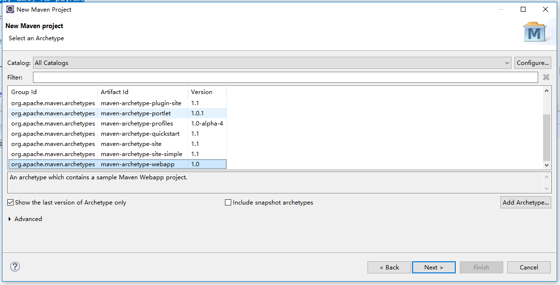Select maven-archetype-site-simple row
The width and height of the screenshot is (560, 285).
pos(117,154)
